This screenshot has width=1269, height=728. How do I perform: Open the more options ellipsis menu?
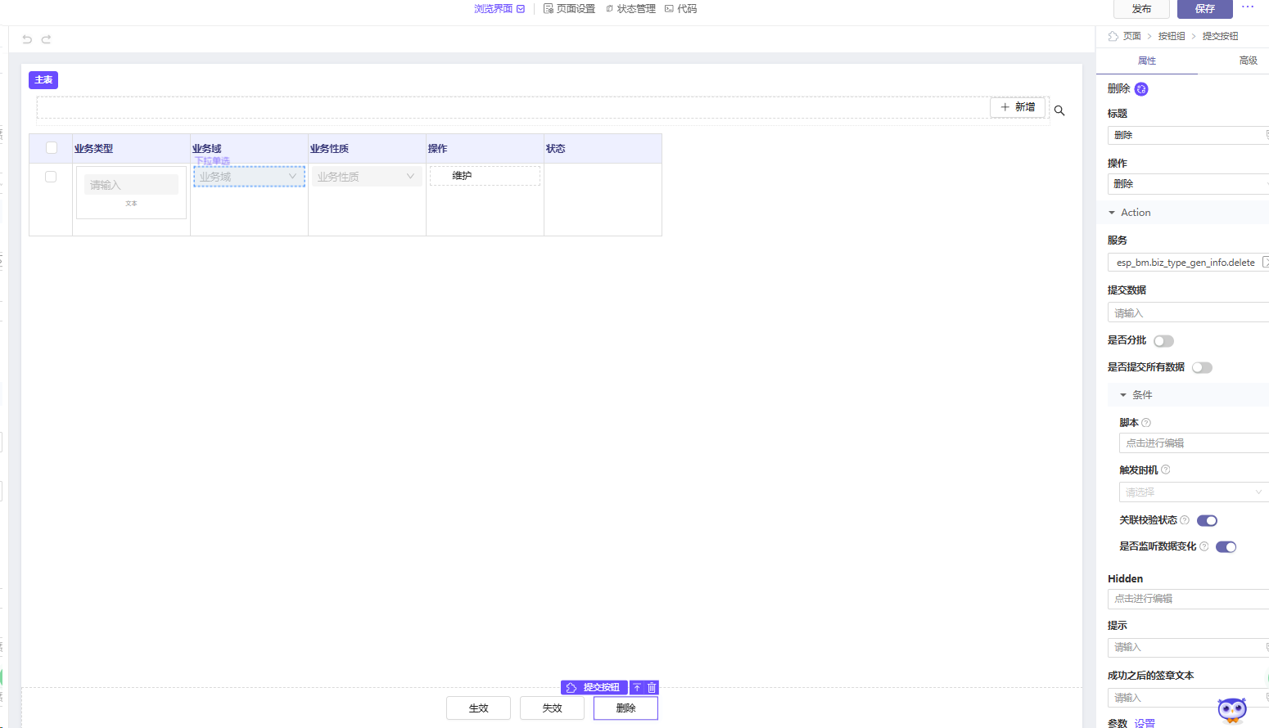tap(1248, 7)
